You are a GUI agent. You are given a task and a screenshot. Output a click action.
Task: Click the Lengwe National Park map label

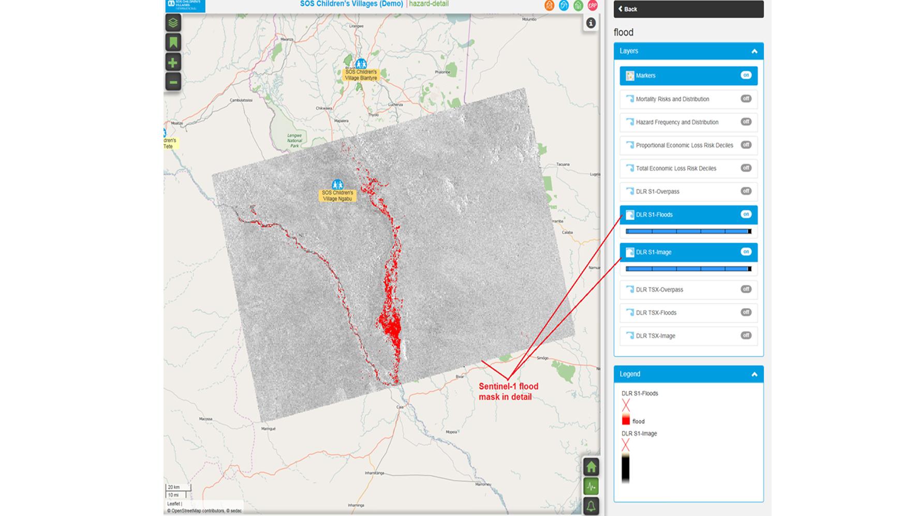294,141
